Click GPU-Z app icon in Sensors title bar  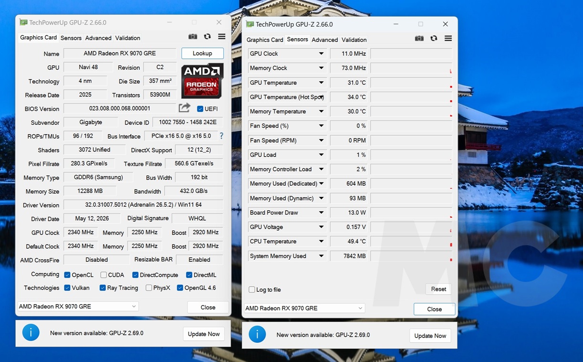pyautogui.click(x=250, y=24)
